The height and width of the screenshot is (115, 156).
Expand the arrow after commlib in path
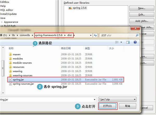tap(32, 35)
